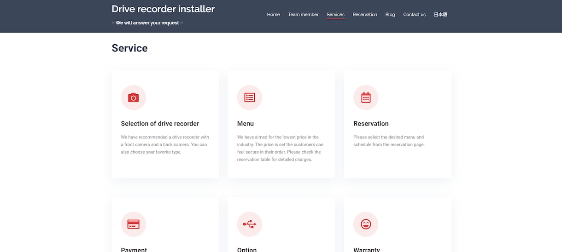Click the description about lowest price in industry
Screen dimensions: 562x252
point(280,148)
